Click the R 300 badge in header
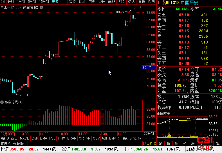 pyautogui.click(x=164, y=3)
